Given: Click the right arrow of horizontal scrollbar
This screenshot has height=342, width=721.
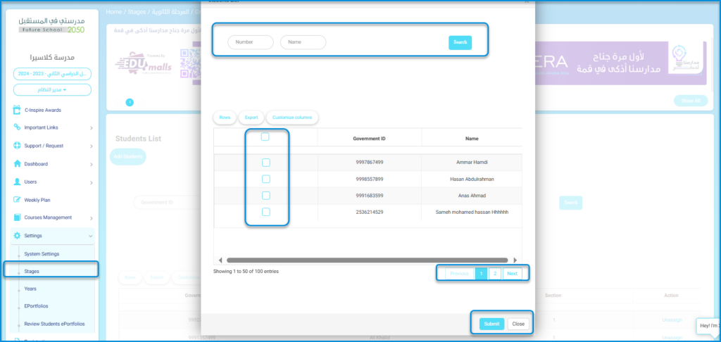Looking at the screenshot, I should tap(515, 260).
